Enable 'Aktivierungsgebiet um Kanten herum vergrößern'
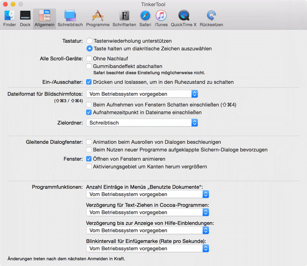Image resolution: width=307 pixels, height=266 pixels. [x=89, y=165]
